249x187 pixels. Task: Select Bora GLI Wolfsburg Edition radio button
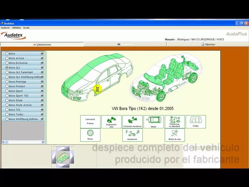(x=7, y=77)
